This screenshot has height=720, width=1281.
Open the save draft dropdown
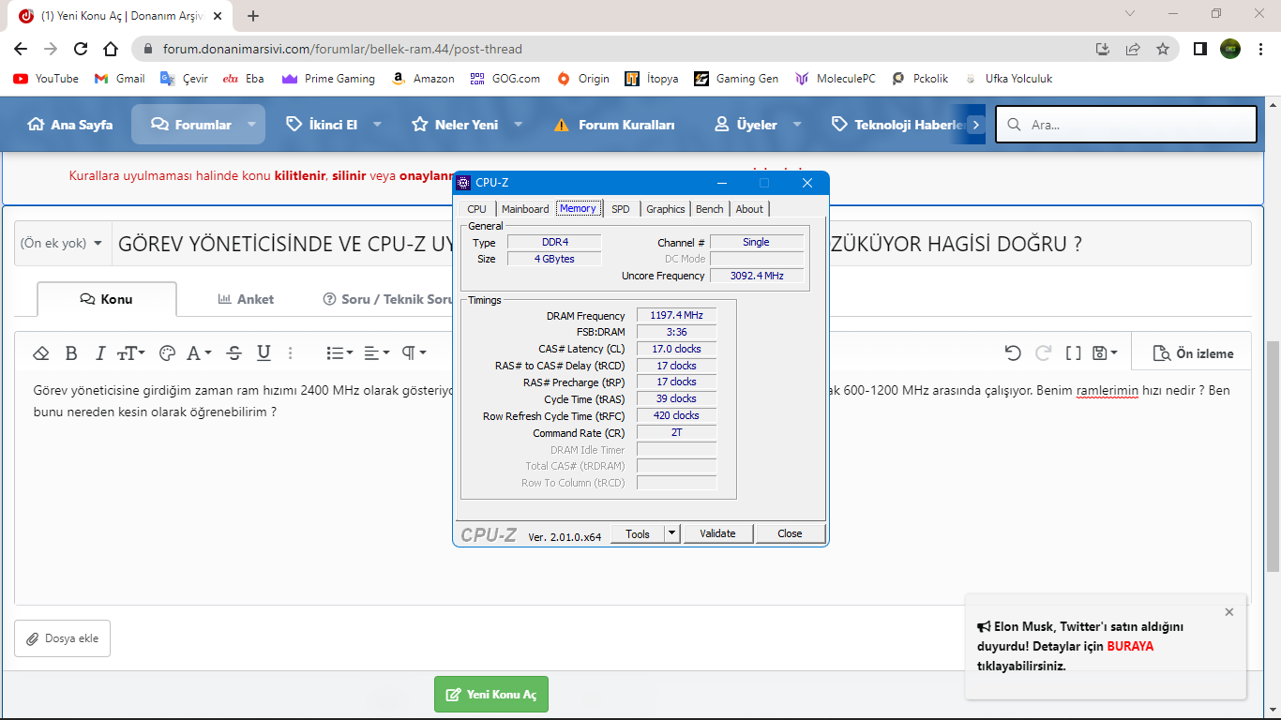point(1106,353)
